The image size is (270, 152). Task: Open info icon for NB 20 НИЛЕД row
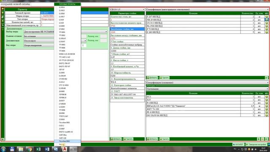267,20
